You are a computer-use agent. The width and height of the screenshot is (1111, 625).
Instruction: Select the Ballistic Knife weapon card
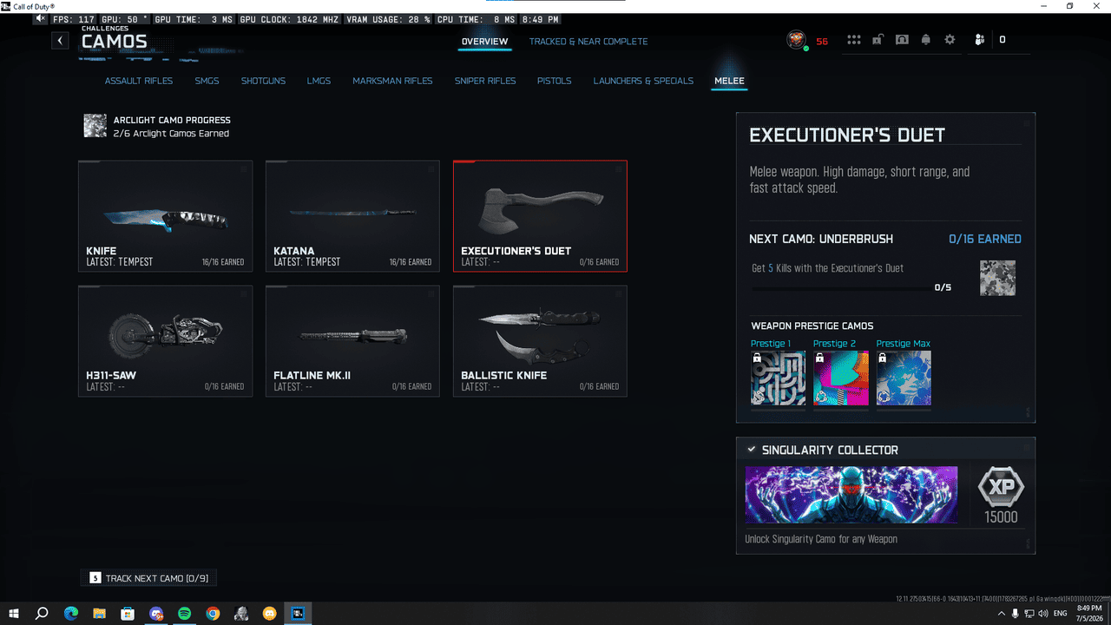point(540,341)
